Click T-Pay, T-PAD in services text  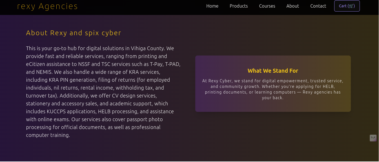pyautogui.click(x=165, y=64)
